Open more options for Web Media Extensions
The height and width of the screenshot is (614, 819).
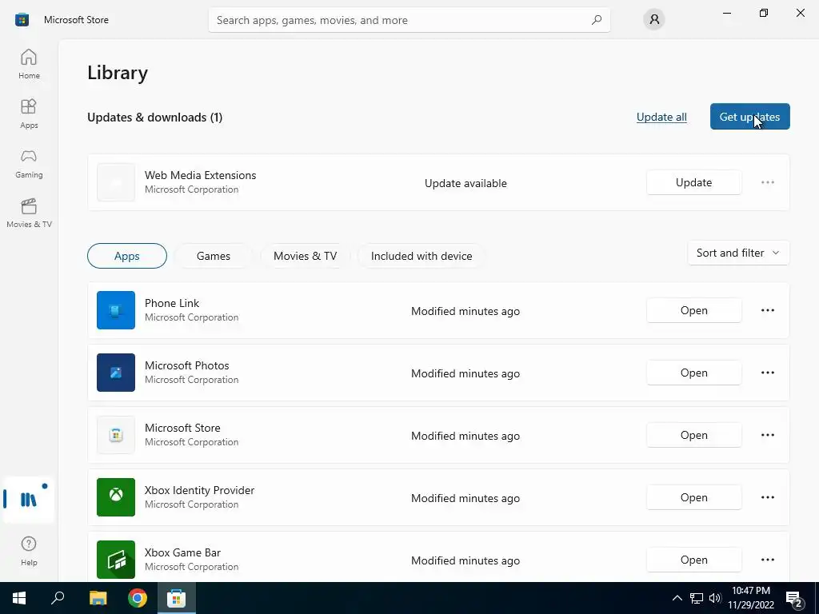tap(768, 182)
